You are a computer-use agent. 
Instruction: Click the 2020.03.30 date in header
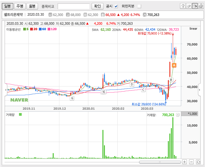[36, 14]
